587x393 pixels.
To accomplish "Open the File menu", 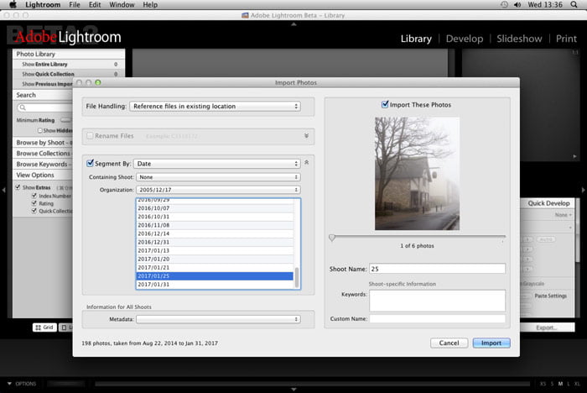I will [x=75, y=4].
